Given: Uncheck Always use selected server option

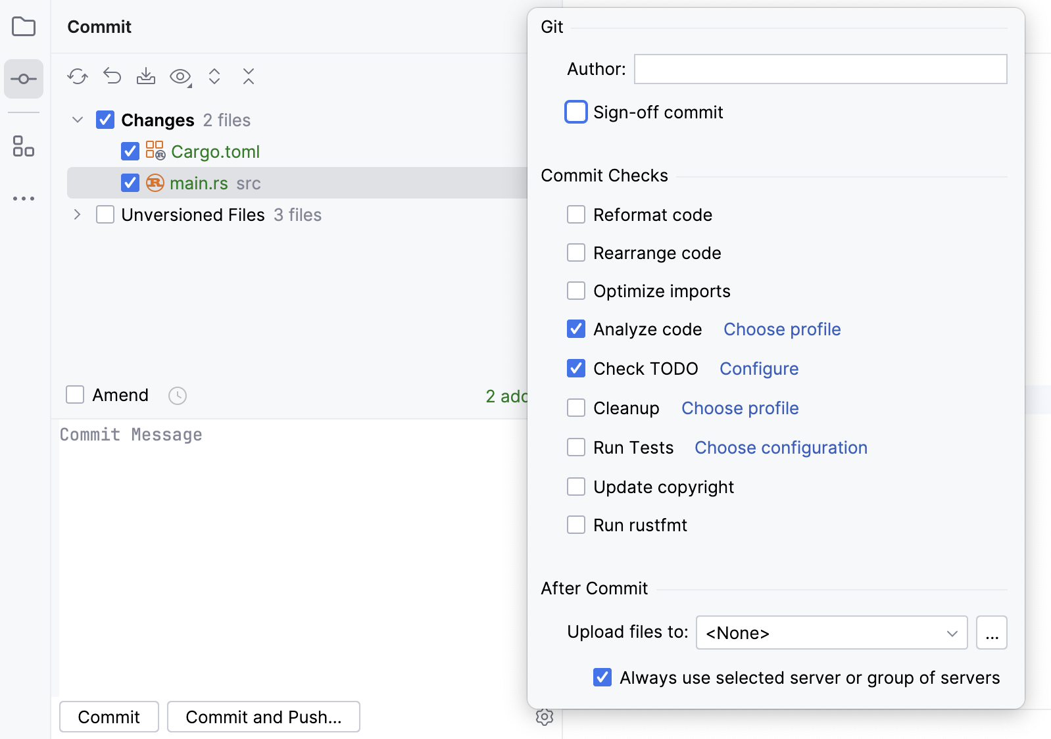Looking at the screenshot, I should tap(602, 677).
